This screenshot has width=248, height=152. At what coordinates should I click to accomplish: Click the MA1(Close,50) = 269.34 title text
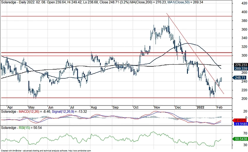coord(185,2)
